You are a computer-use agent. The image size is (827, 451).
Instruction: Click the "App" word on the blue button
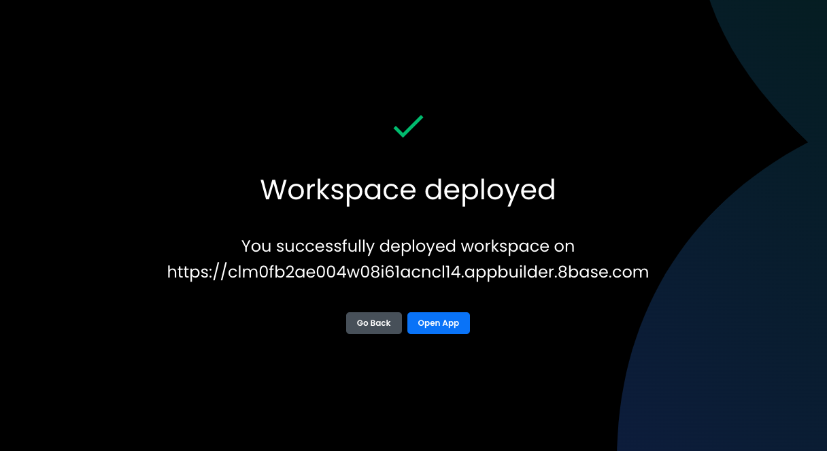[451, 323]
